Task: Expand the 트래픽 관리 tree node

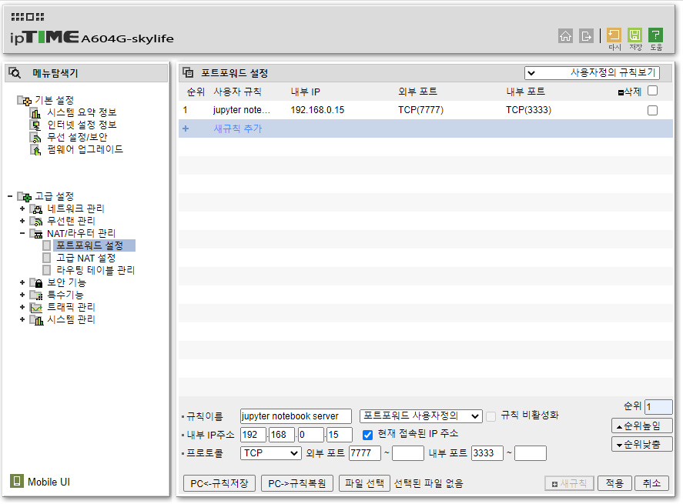Action: tap(22, 307)
